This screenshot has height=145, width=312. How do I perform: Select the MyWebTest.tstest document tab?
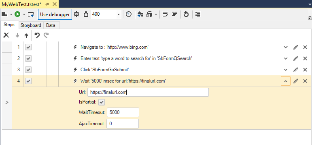click(x=22, y=4)
